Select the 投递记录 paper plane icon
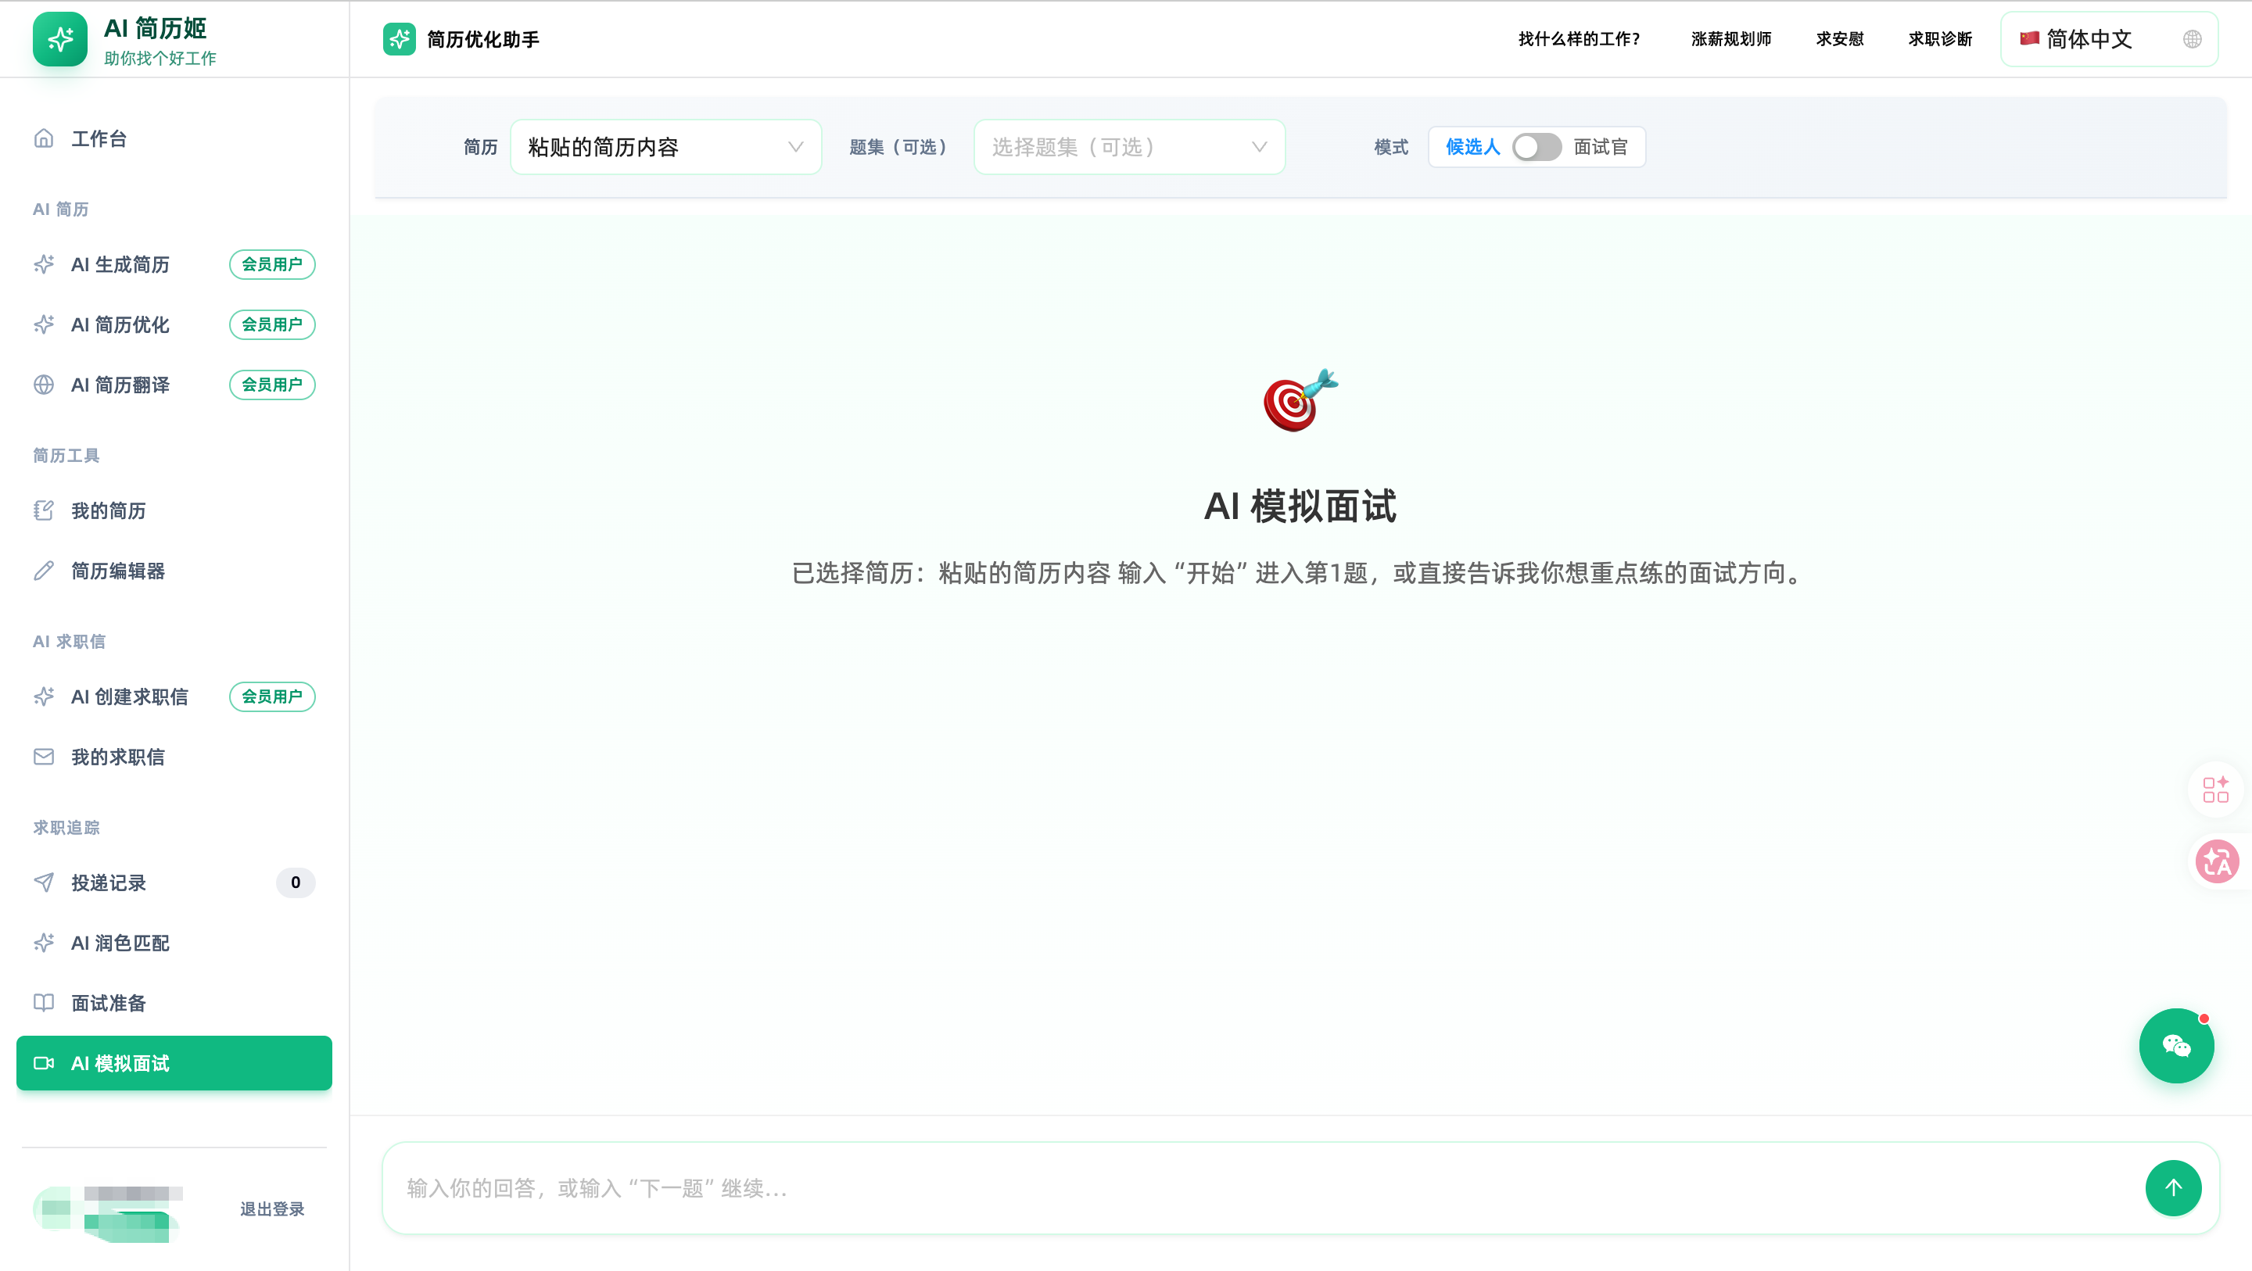The height and width of the screenshot is (1271, 2252). pyautogui.click(x=44, y=882)
